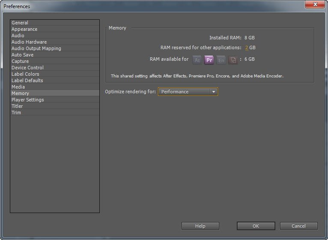
Task: Select the Capture category
Action: (x=55, y=61)
